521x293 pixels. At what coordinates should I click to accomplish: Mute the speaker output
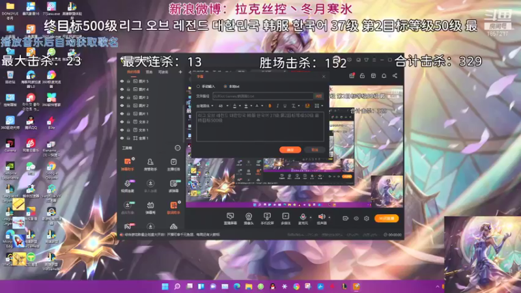(x=321, y=217)
